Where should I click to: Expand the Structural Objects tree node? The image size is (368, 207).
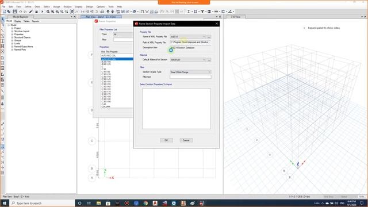12,37
